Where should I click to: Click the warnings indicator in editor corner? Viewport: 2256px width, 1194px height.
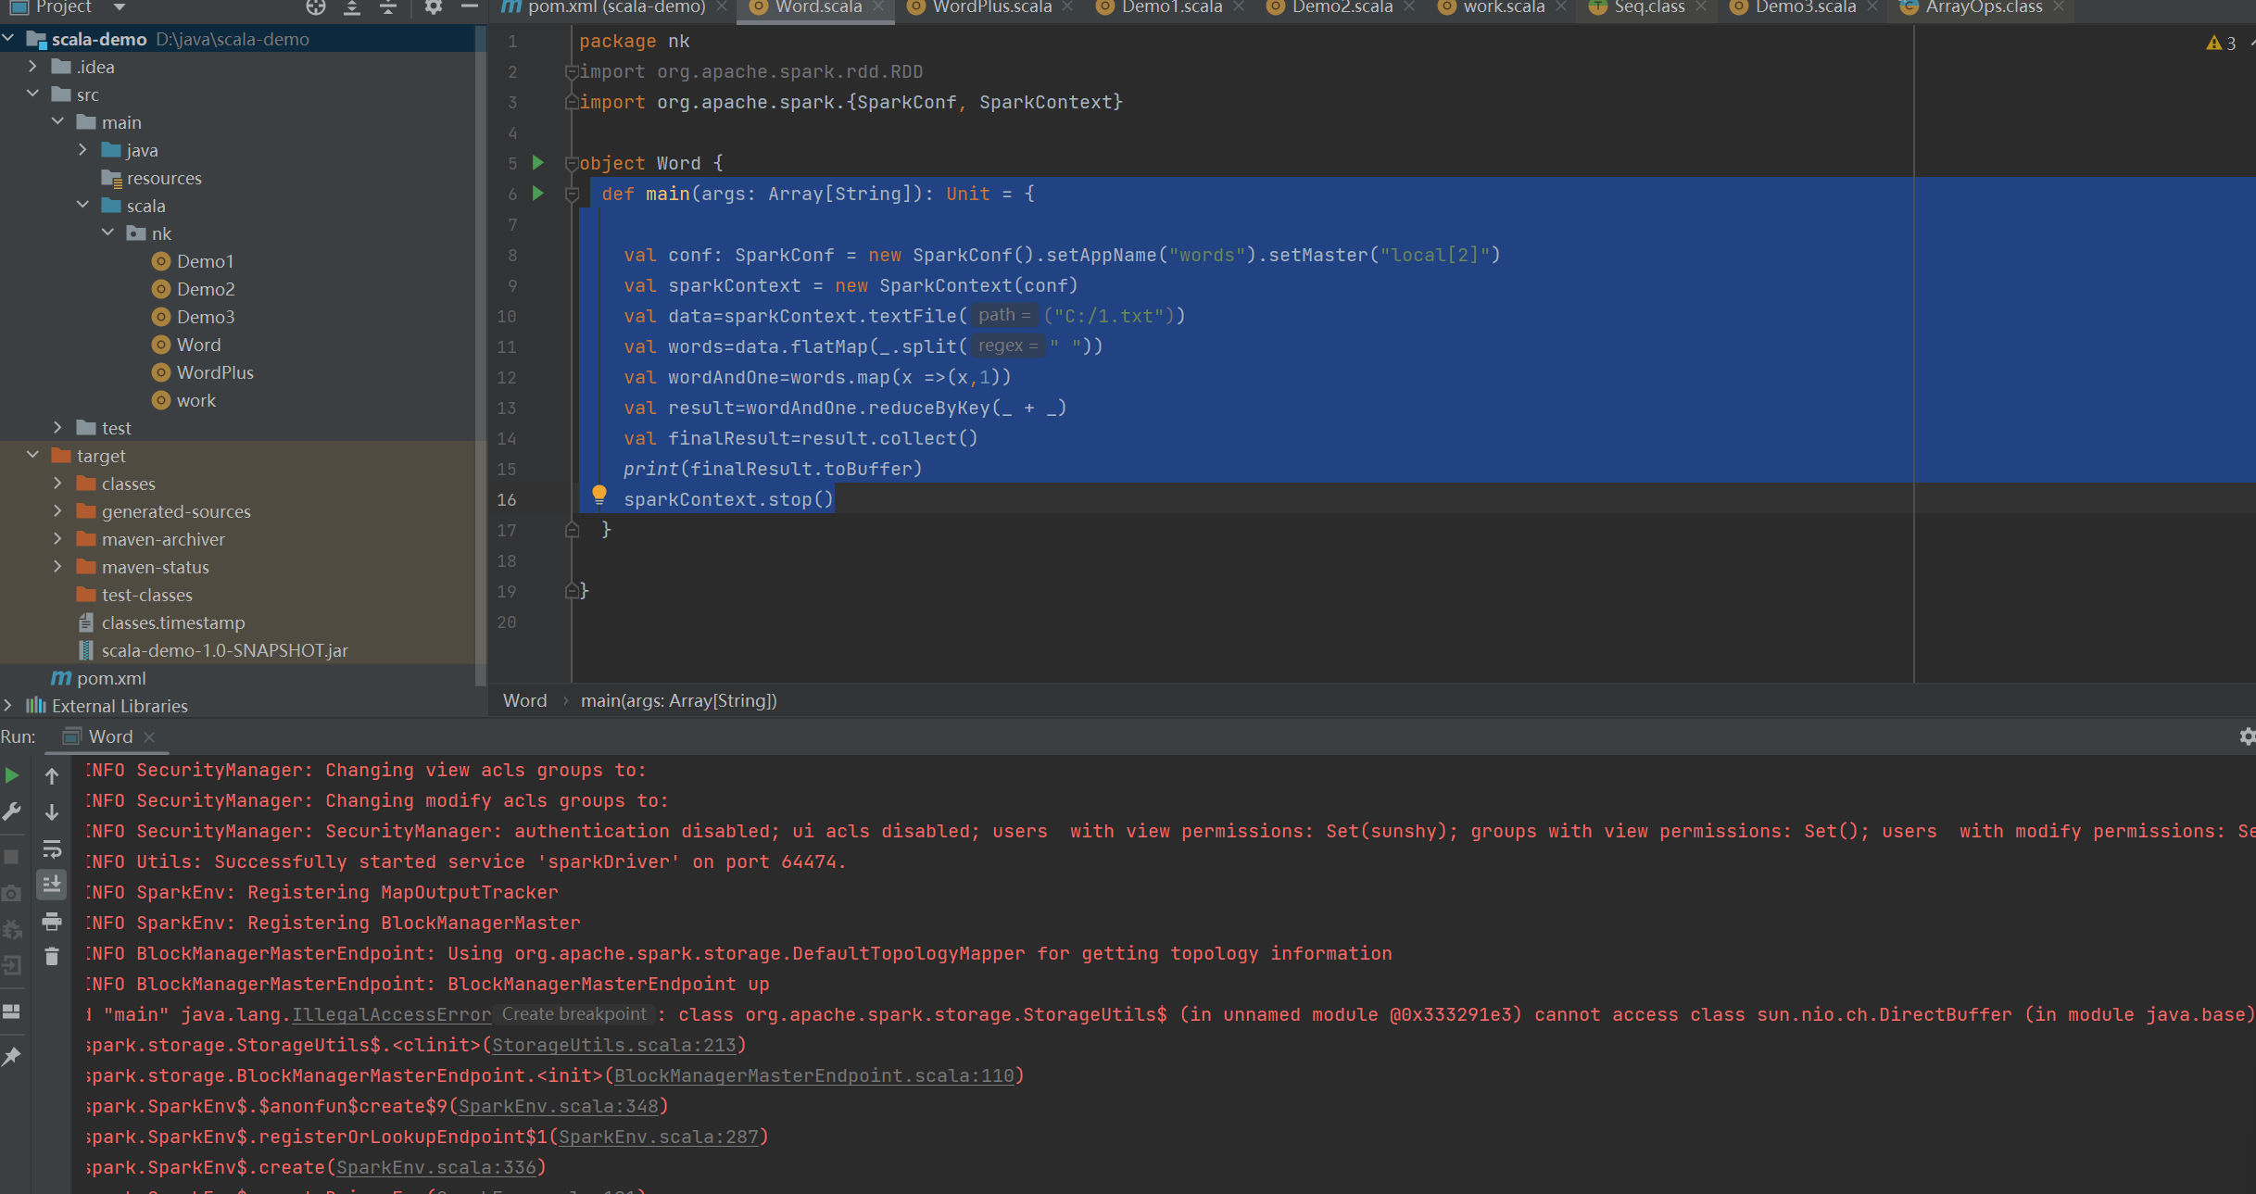(2221, 43)
